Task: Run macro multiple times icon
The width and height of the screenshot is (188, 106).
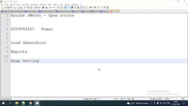Action: click(105, 8)
